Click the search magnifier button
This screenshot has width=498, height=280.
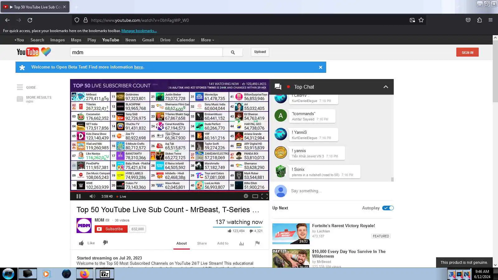click(x=233, y=52)
